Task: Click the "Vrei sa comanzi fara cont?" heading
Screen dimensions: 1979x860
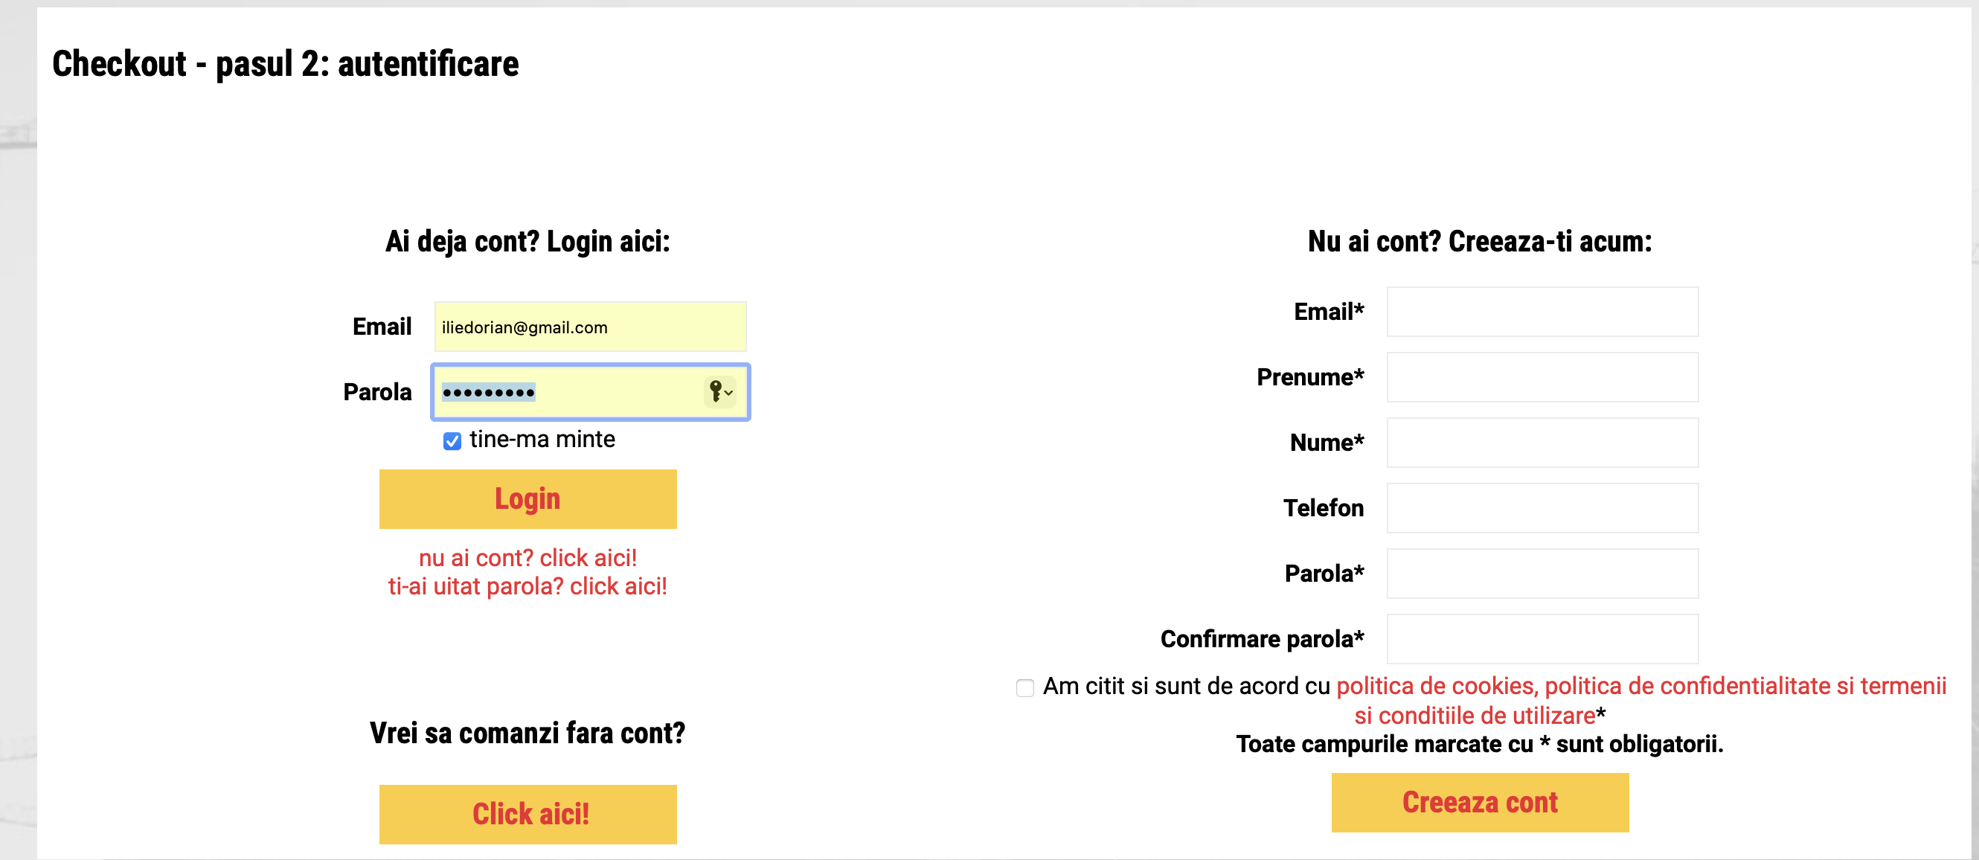Action: coord(527,734)
